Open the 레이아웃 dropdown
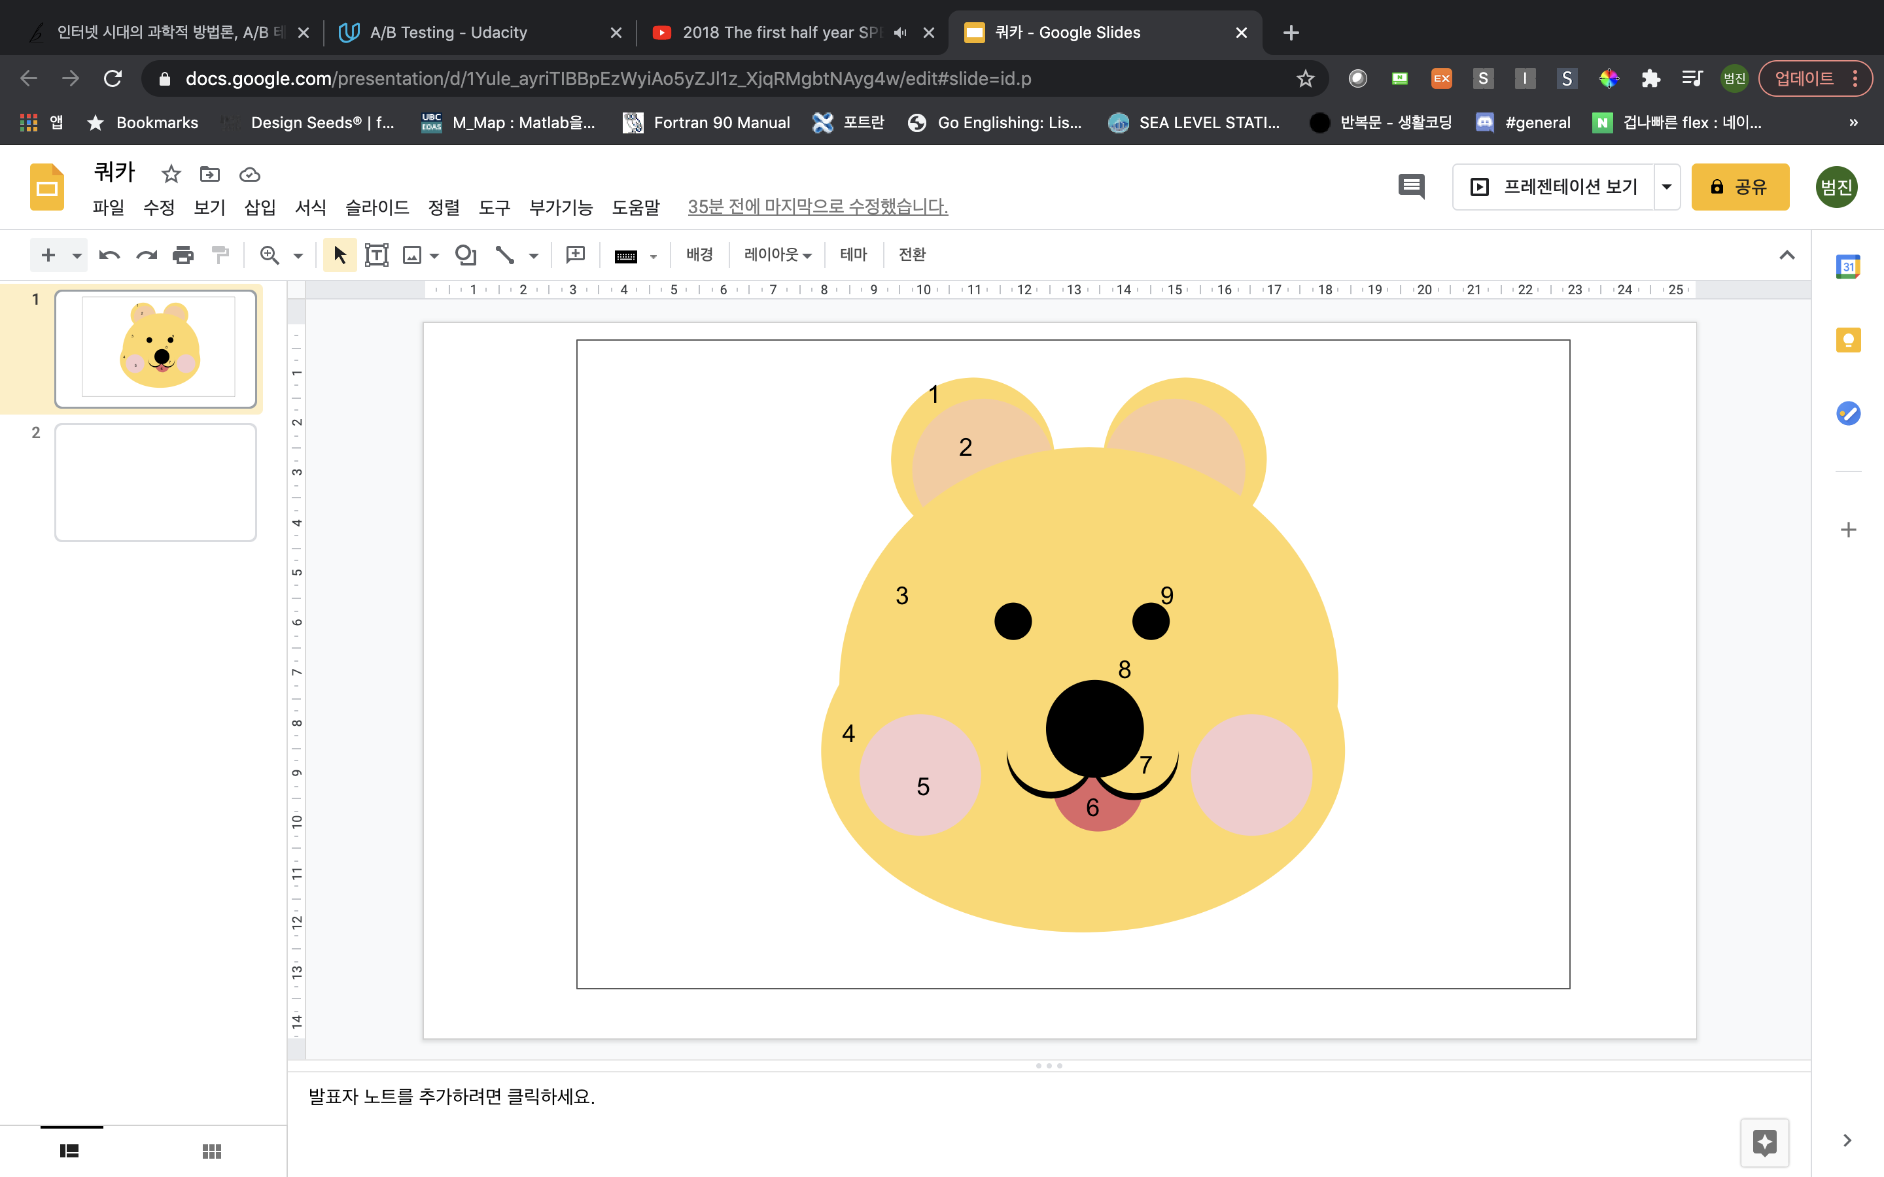This screenshot has width=1884, height=1177. [778, 254]
